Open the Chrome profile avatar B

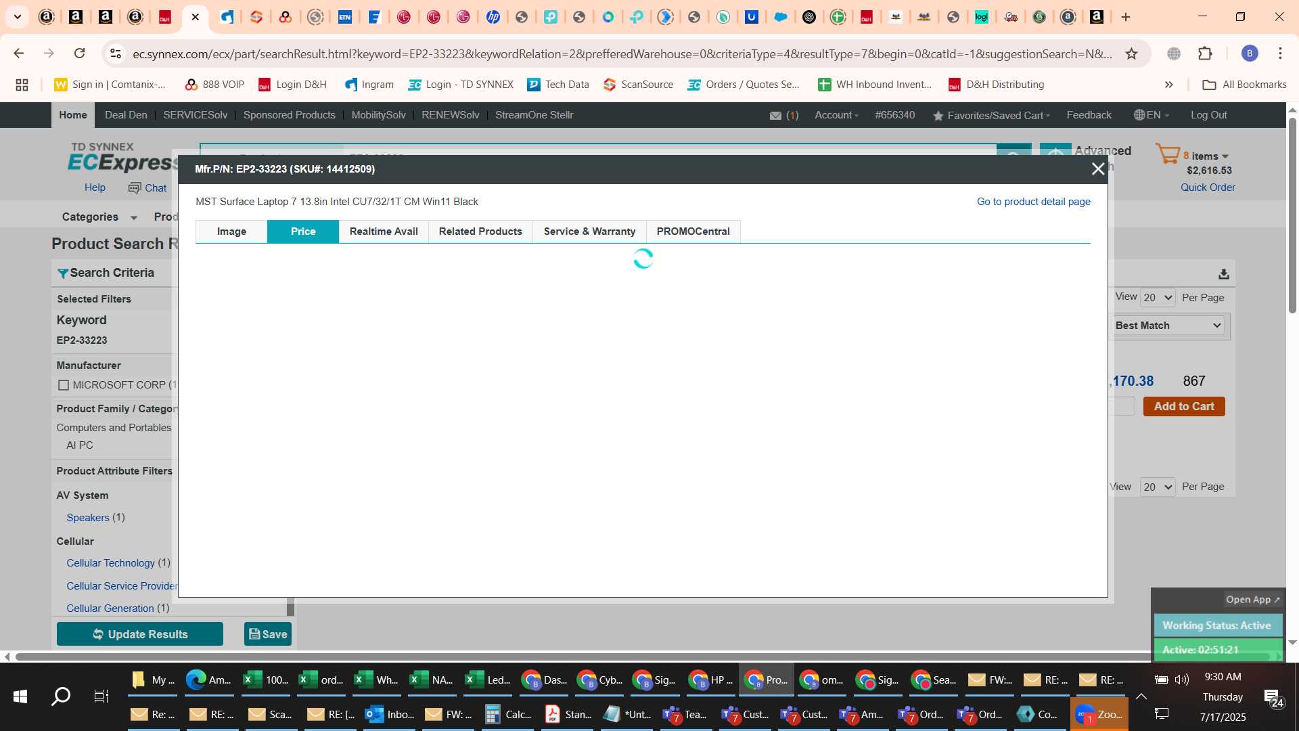[1249, 53]
